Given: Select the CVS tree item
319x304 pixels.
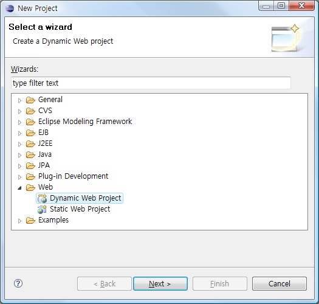Looking at the screenshot, I should point(45,111).
